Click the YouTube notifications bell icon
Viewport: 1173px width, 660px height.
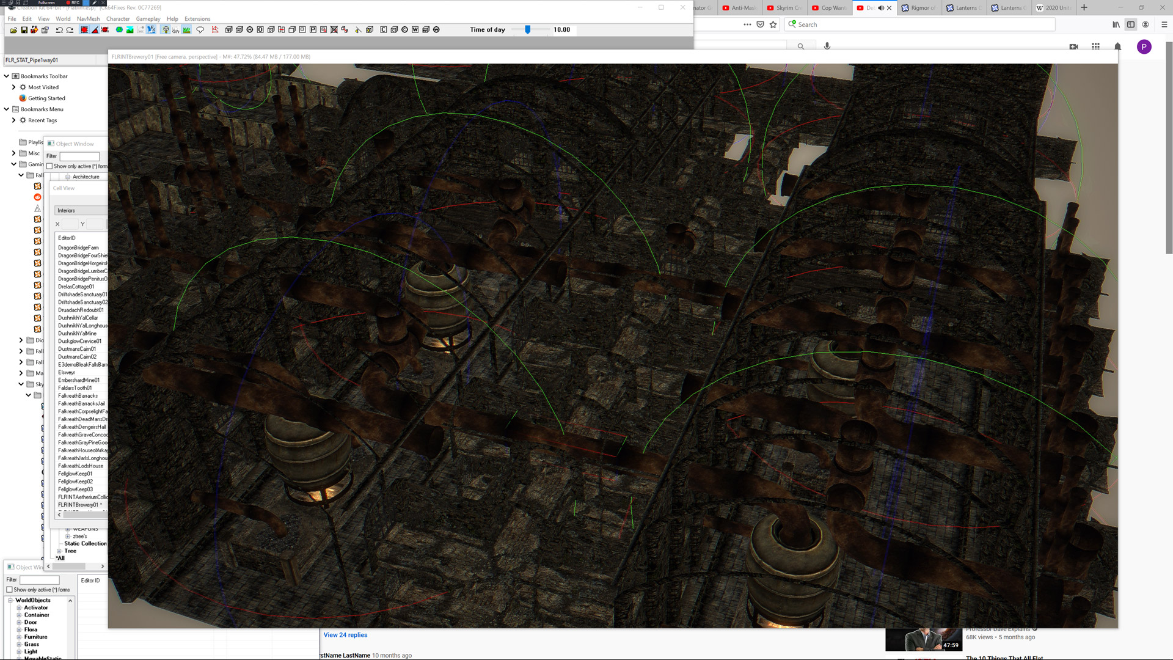[x=1117, y=46]
